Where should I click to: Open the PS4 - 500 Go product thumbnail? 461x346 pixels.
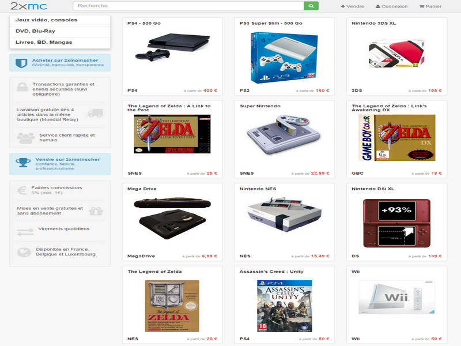[x=172, y=47]
